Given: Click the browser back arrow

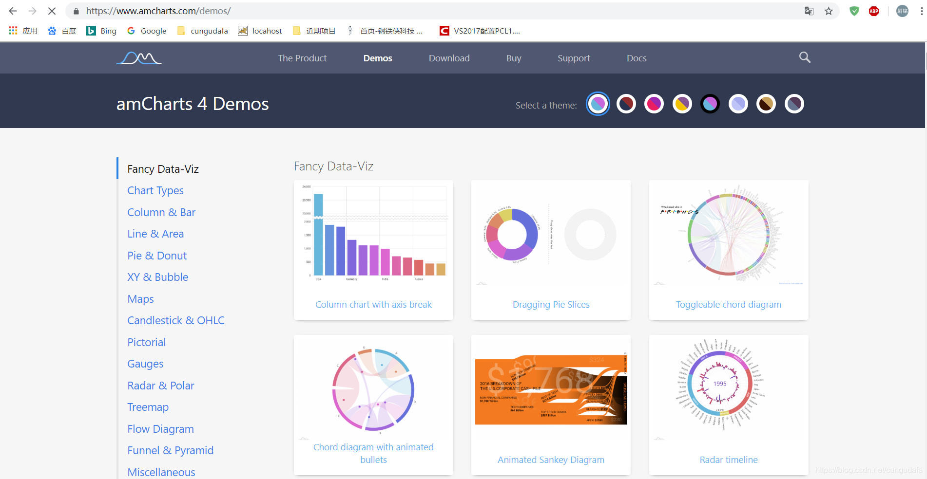Looking at the screenshot, I should 13,11.
